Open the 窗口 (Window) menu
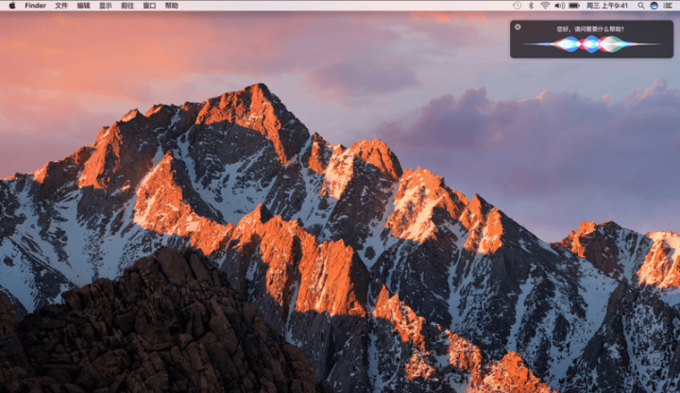This screenshot has width=680, height=393. (x=149, y=6)
